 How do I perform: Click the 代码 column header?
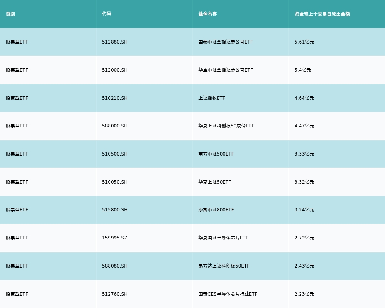[107, 14]
